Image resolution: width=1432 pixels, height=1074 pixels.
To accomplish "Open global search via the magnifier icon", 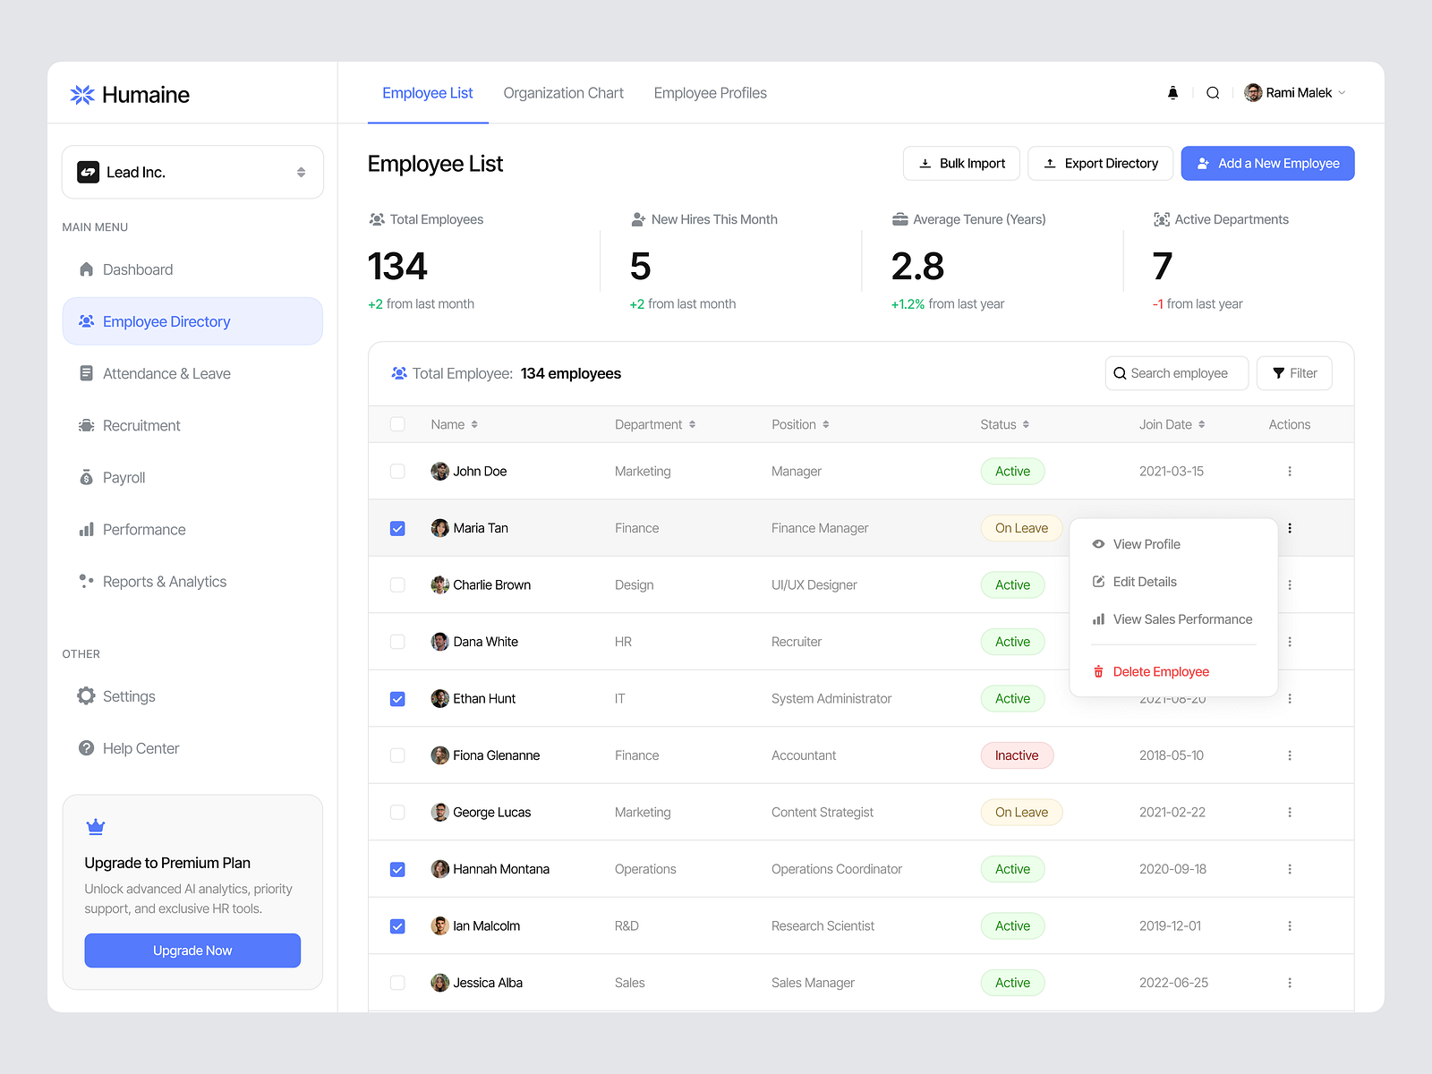I will coord(1213,92).
